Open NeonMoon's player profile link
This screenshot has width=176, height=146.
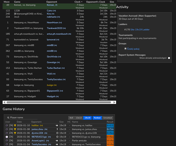coord(52,22)
